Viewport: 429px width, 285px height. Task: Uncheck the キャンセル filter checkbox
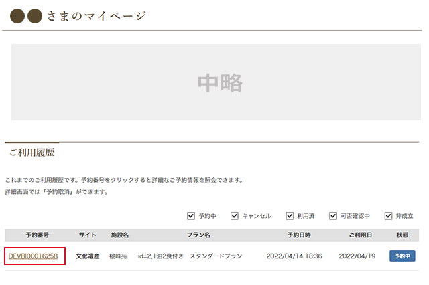(x=235, y=216)
